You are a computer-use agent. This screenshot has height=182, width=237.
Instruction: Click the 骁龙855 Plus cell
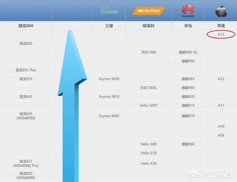coord(26,70)
